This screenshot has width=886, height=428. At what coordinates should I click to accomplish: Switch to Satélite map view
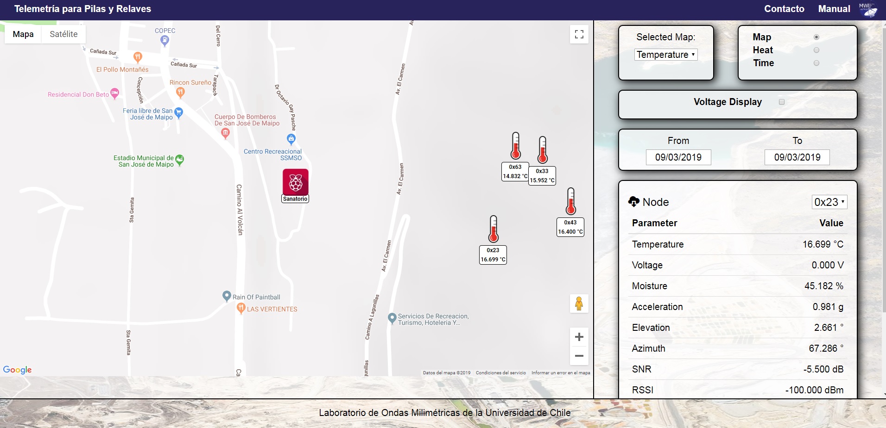[63, 34]
